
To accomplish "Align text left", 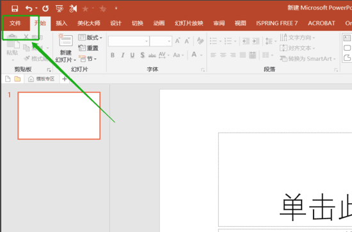I will click(213, 55).
